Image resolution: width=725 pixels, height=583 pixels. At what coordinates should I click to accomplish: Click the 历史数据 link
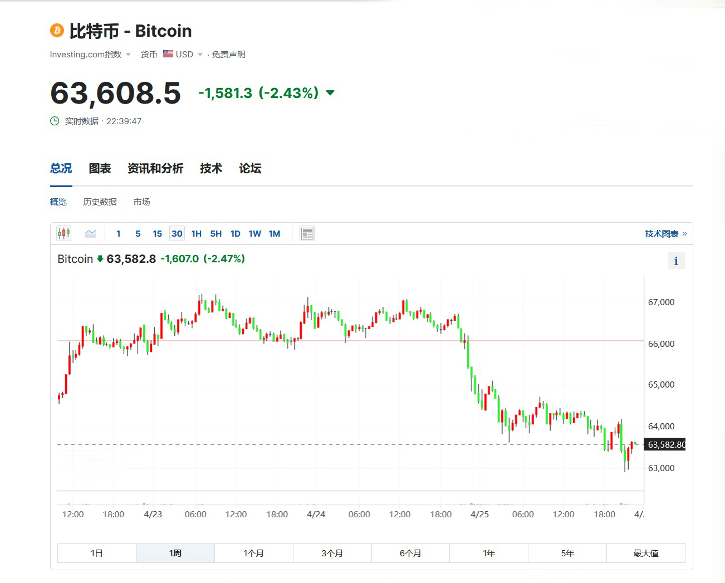100,202
